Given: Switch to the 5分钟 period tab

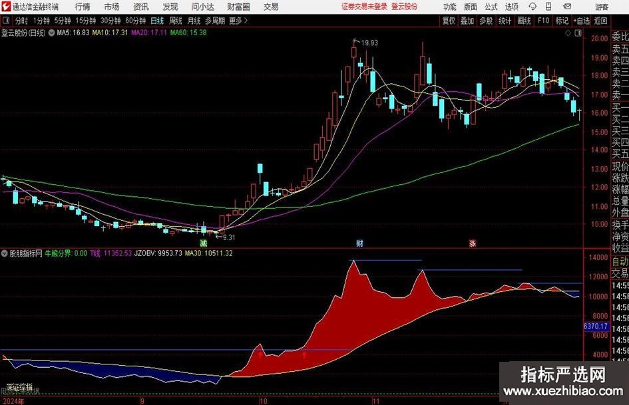Looking at the screenshot, I should pyautogui.click(x=63, y=21).
